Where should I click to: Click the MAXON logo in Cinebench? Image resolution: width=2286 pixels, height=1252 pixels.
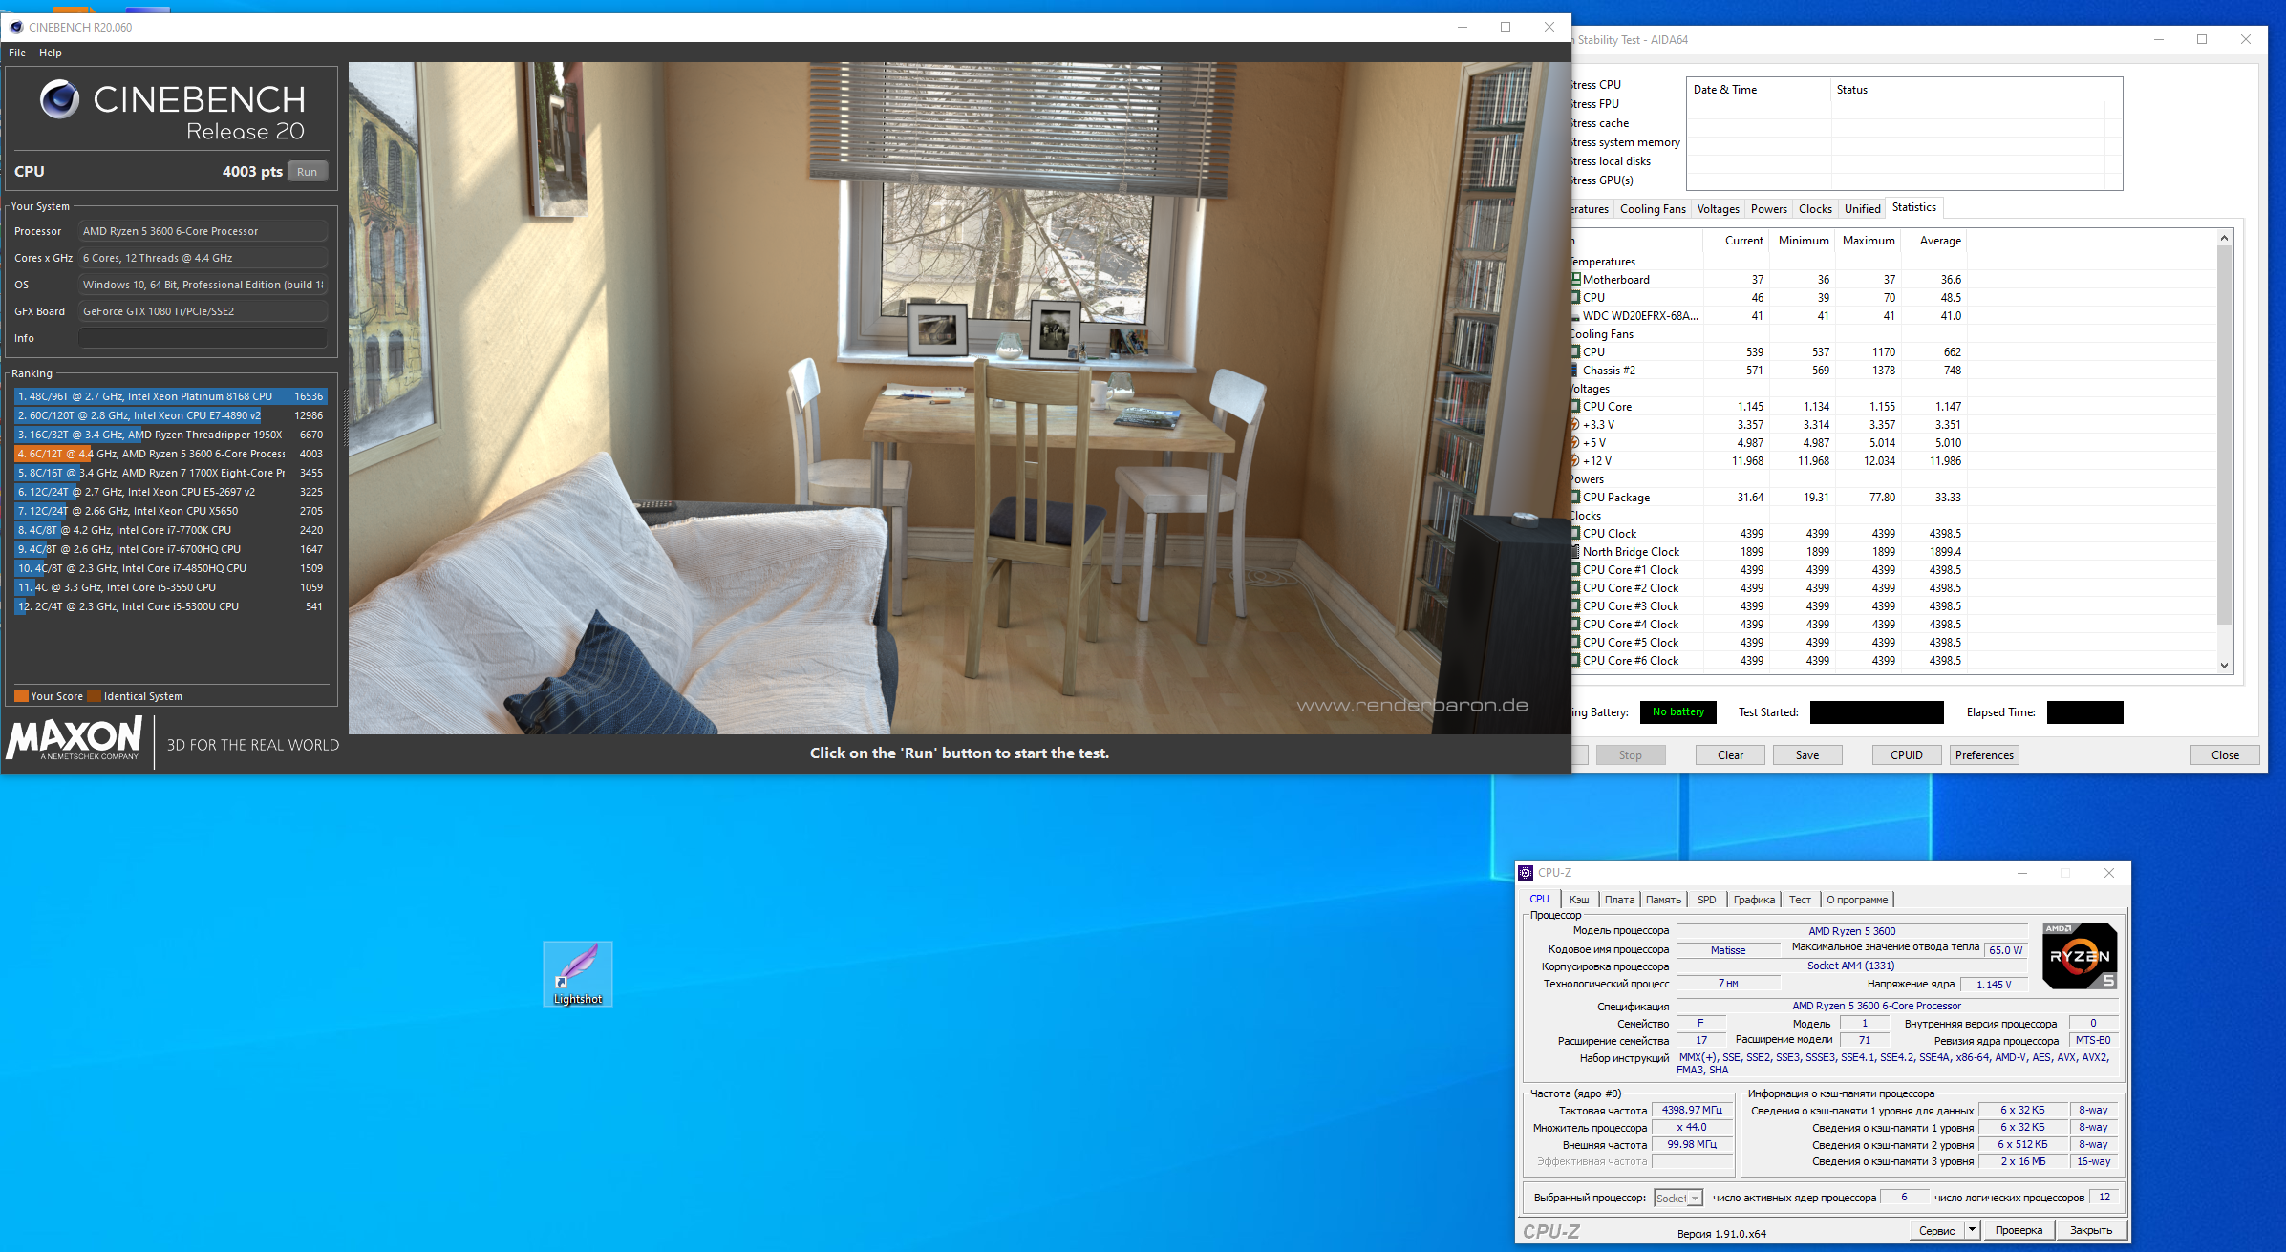75,739
